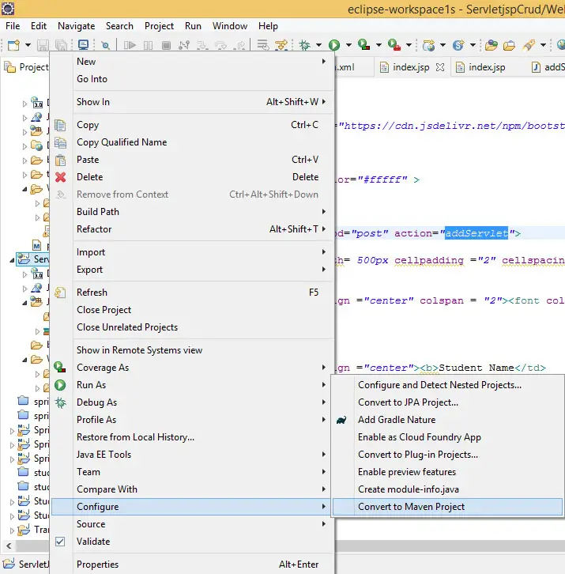Choose Close Project from context menu

point(104,310)
